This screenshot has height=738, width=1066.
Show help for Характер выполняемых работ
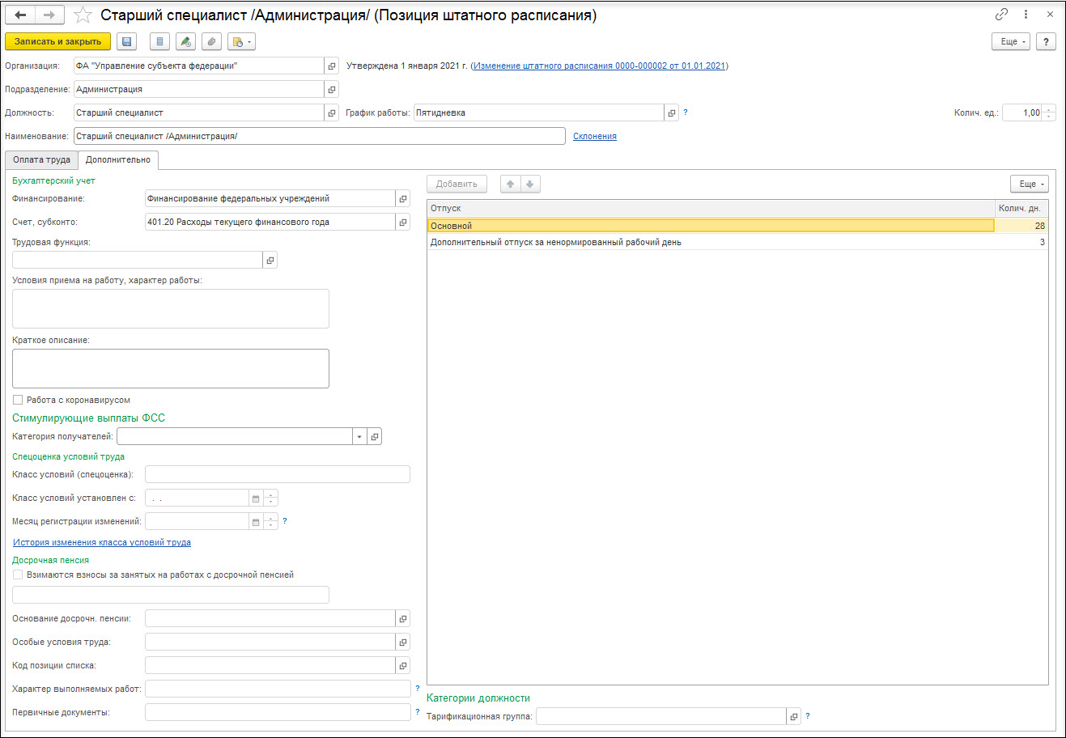click(418, 689)
